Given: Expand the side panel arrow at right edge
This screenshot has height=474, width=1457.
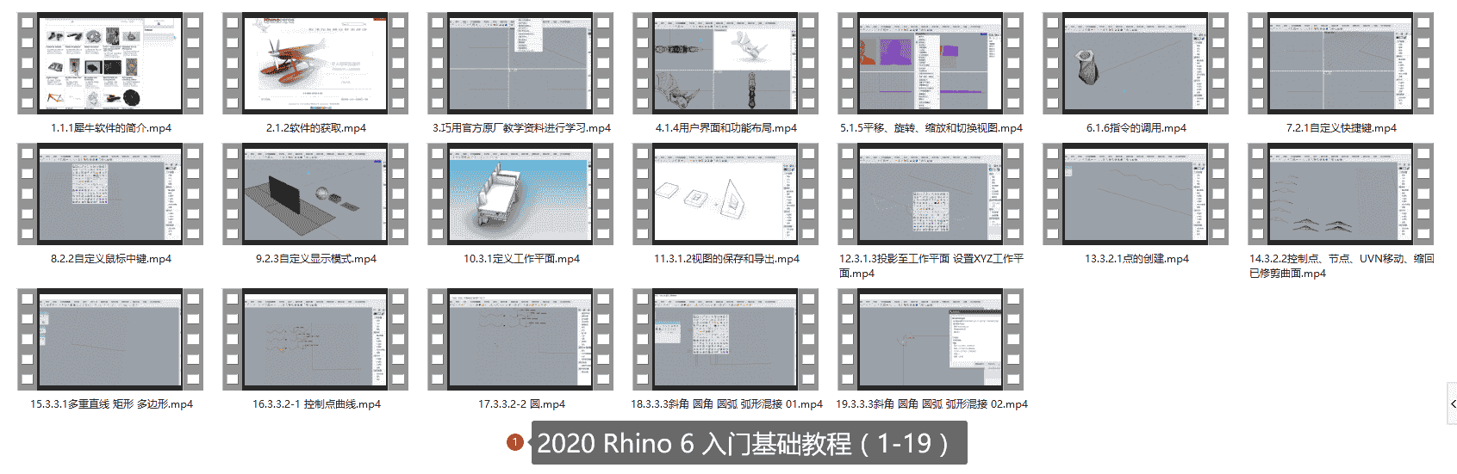Looking at the screenshot, I should (x=1453, y=403).
